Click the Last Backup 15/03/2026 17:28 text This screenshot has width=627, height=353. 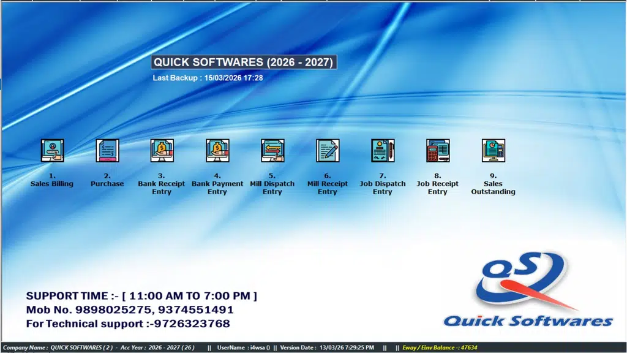208,78
